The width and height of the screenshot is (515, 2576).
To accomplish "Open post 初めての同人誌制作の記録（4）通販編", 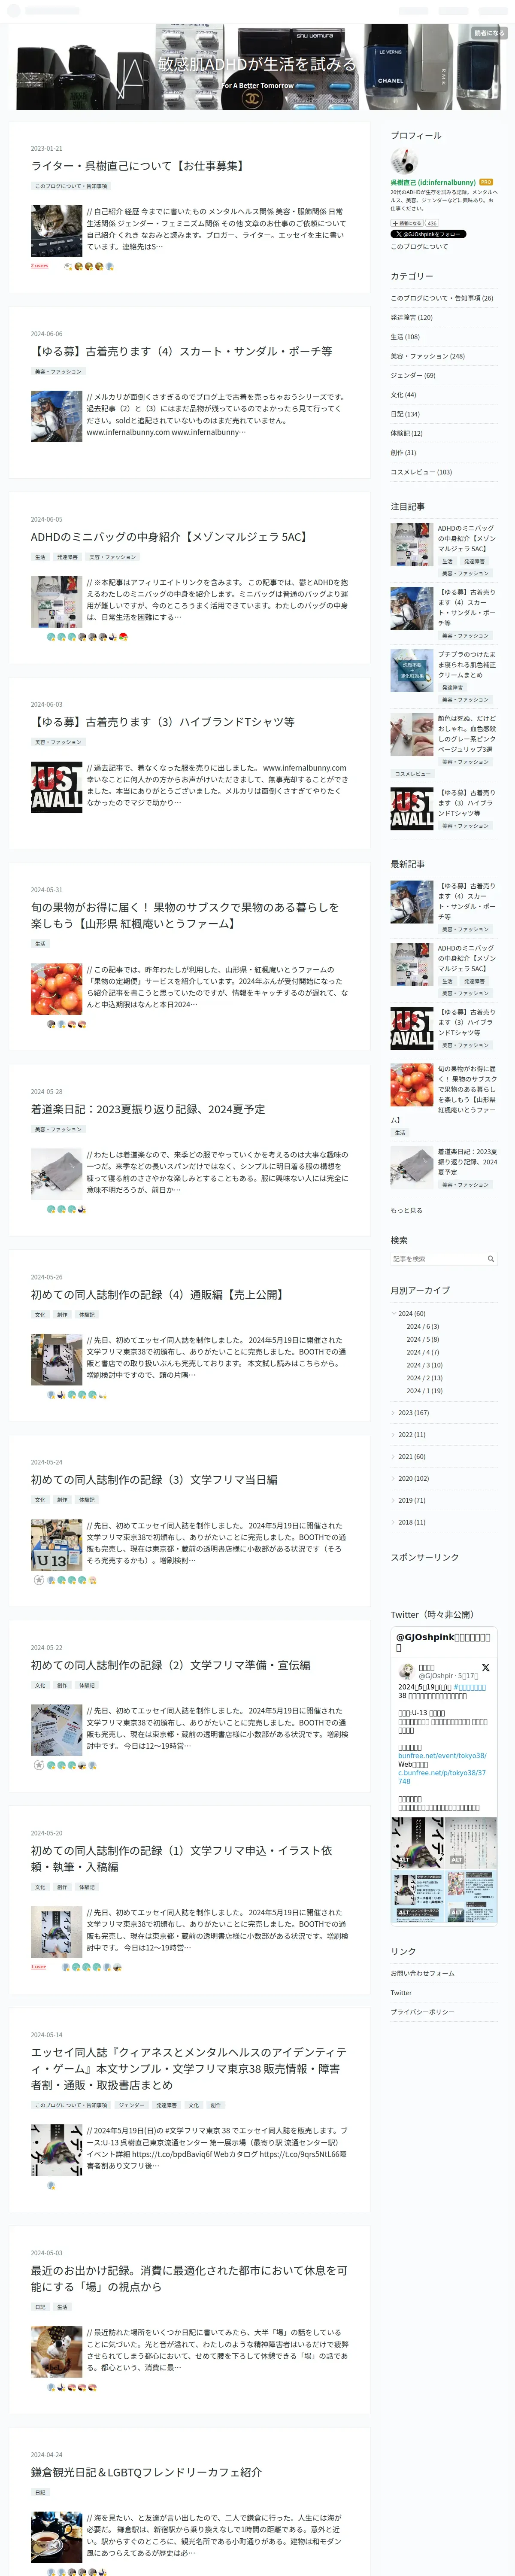I will 158,1294.
